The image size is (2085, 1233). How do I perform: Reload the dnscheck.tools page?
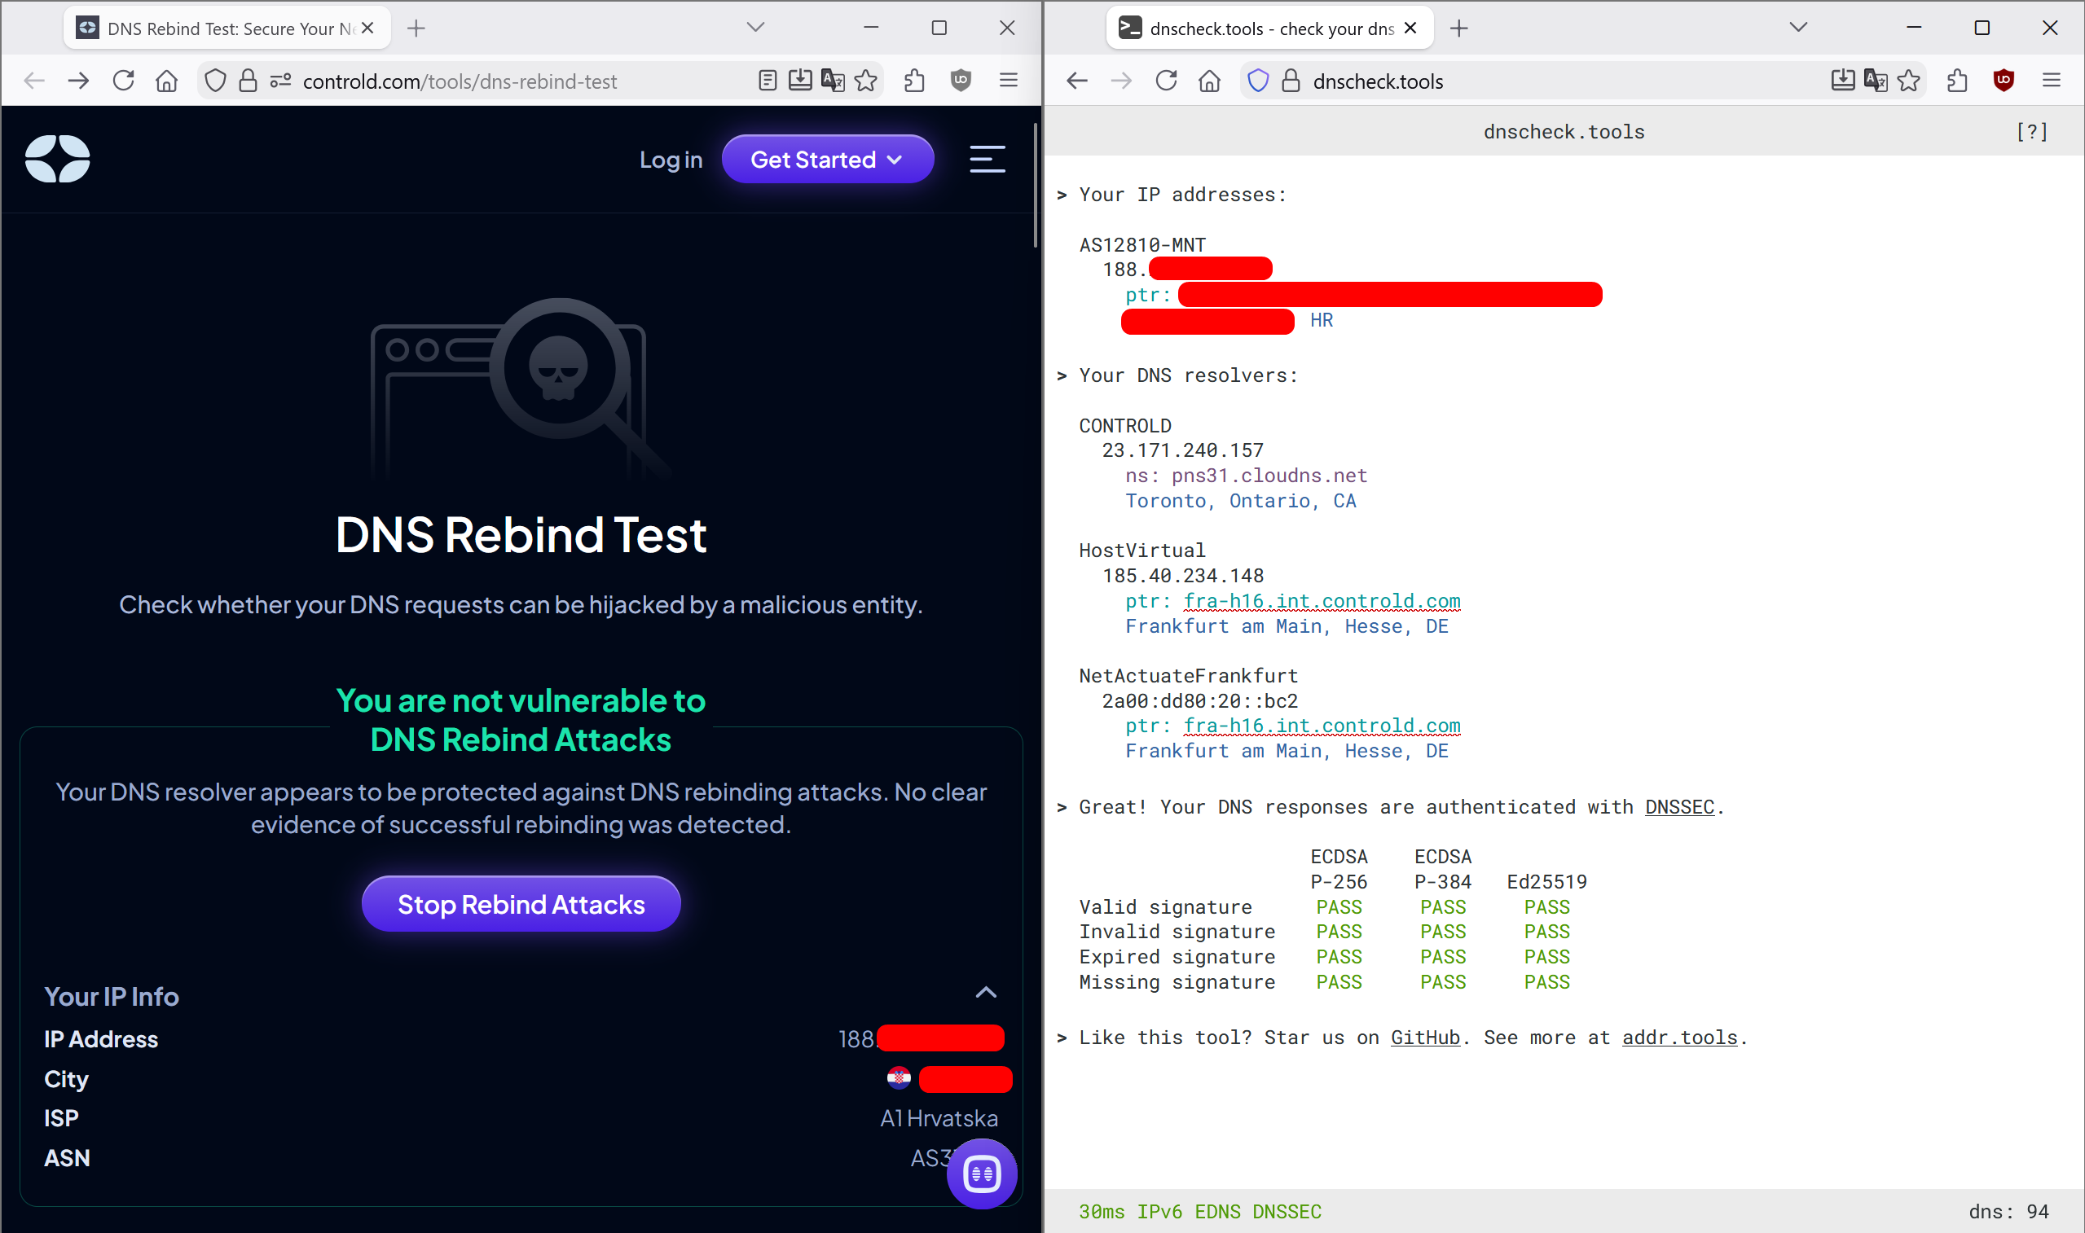coord(1166,81)
